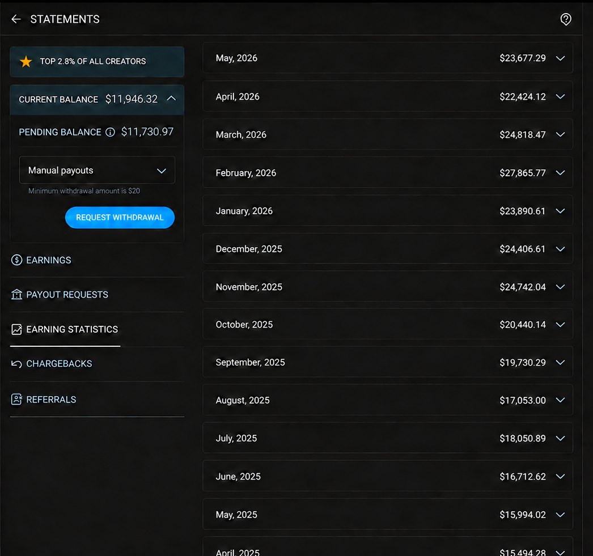The width and height of the screenshot is (593, 556).
Task: Click the $22,424.12 amount
Action: point(523,97)
